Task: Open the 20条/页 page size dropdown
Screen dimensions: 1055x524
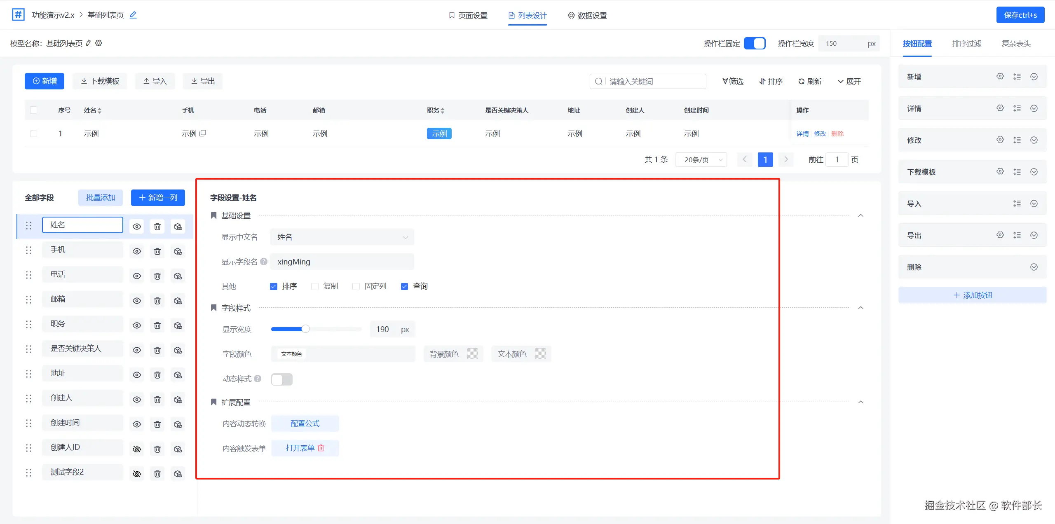Action: [701, 160]
